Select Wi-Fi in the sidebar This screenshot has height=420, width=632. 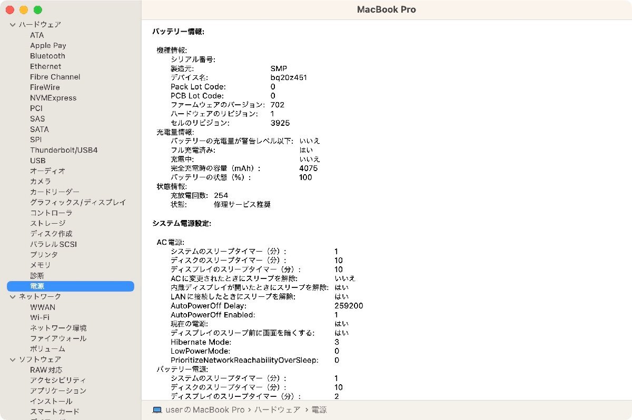click(x=39, y=317)
